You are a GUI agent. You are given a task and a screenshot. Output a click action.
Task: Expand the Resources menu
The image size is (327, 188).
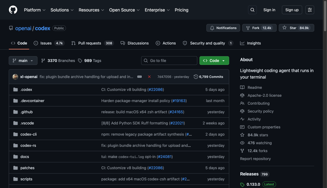point(91,10)
